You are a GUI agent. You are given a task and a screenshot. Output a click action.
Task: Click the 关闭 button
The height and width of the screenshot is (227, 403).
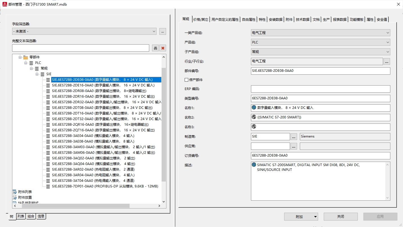point(340,217)
